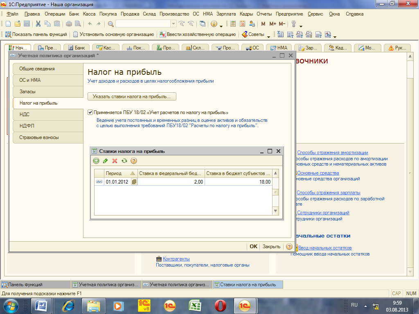This screenshot has width=419, height=314.
Task: Refresh the tax rates list
Action: coord(124,161)
